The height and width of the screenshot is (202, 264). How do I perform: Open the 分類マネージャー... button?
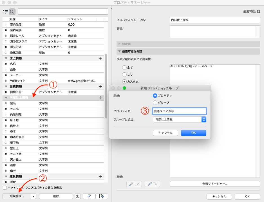click(215, 184)
